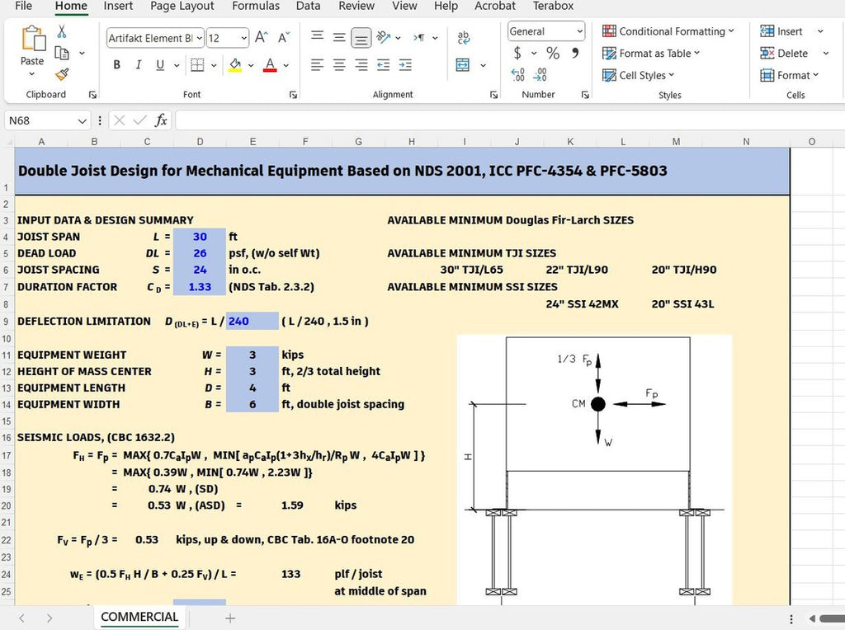Open Font dialog launcher
This screenshot has height=630, width=845.
point(293,95)
